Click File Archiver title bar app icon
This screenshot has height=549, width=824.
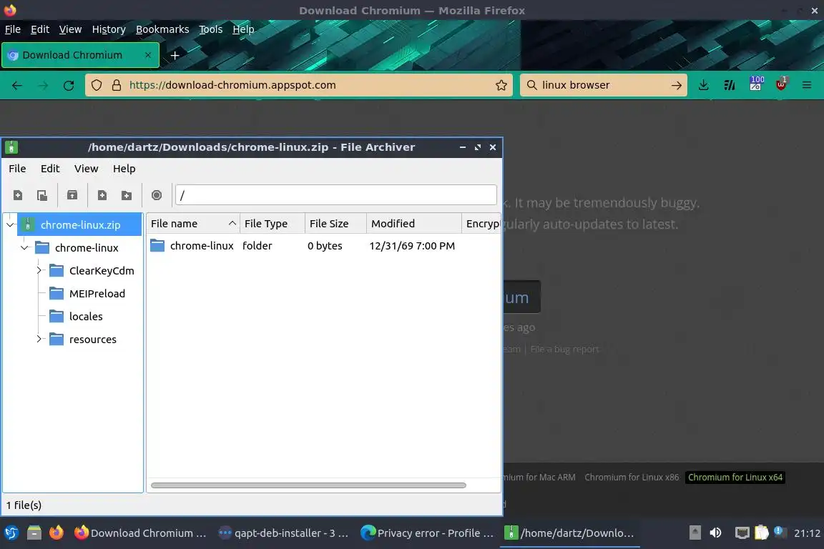click(x=11, y=148)
